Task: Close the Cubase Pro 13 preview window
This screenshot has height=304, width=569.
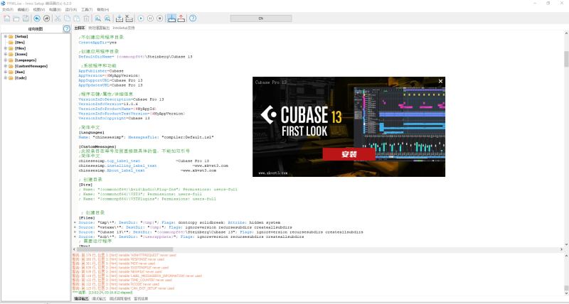Action: pos(440,81)
